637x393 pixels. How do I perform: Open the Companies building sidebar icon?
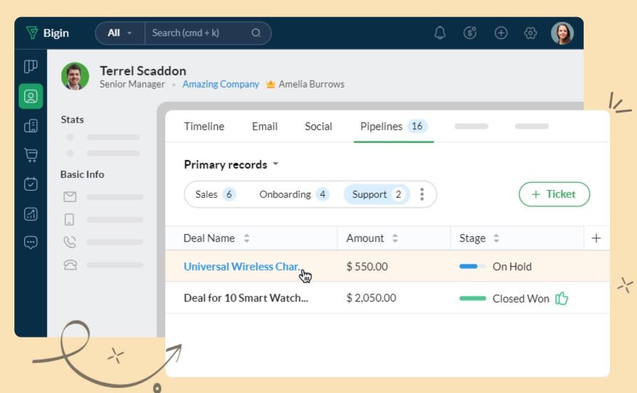click(31, 125)
